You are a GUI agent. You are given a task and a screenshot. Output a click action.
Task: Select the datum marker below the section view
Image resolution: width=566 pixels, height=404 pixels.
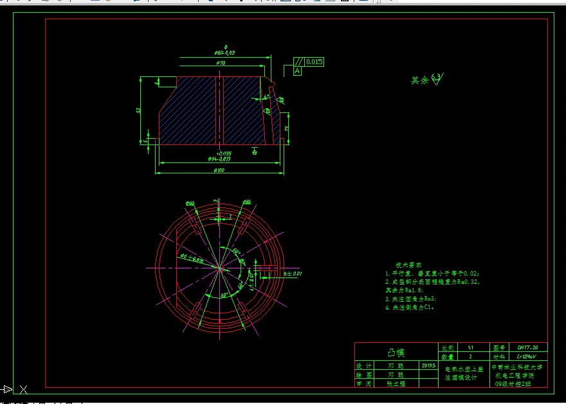[x=255, y=151]
